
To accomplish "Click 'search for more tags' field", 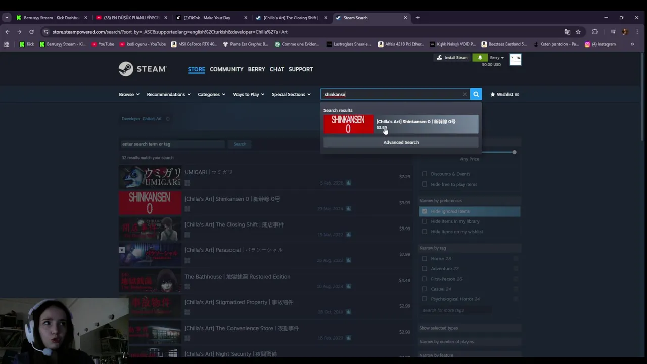I will pyautogui.click(x=455, y=310).
